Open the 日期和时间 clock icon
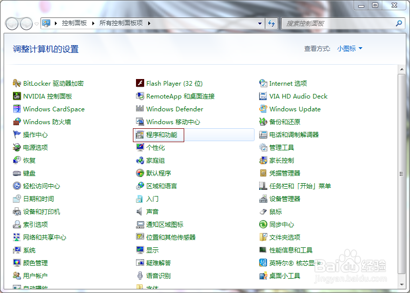Screen dimensions: 410x293 point(17,199)
